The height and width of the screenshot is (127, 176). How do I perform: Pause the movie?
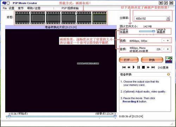pos(139,67)
